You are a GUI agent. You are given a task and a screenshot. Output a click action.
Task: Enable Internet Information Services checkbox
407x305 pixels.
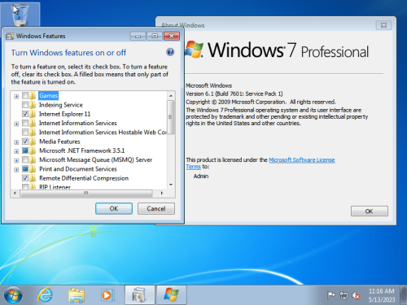click(25, 123)
